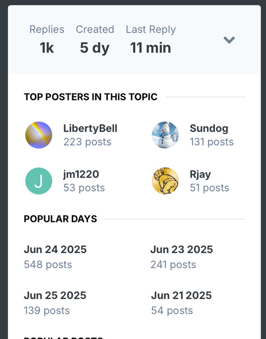The width and height of the screenshot is (266, 339).
Task: Open LibertyBell's rainbow avatar
Action: 39,135
